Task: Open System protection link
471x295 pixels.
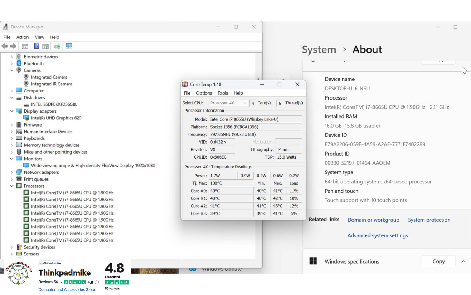Action: click(x=429, y=220)
